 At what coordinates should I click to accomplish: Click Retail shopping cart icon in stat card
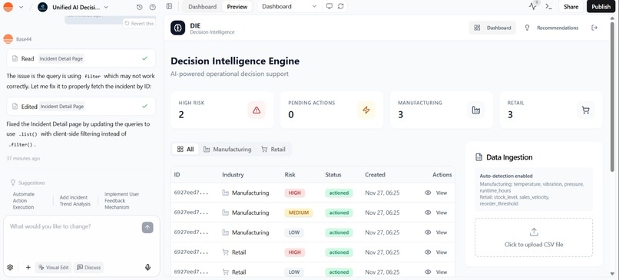click(x=586, y=110)
